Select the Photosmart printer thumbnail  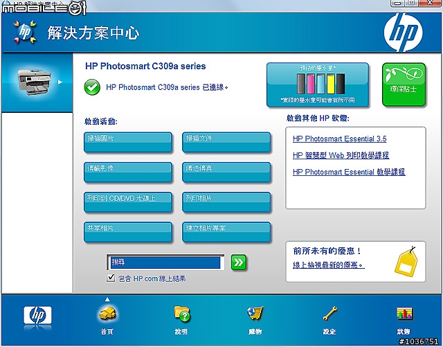point(34,82)
